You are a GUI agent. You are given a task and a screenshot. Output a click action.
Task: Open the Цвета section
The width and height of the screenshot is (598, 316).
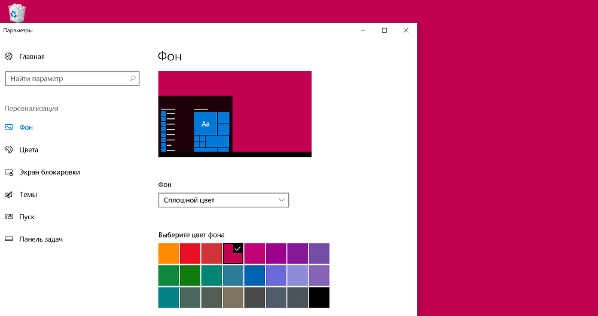29,150
